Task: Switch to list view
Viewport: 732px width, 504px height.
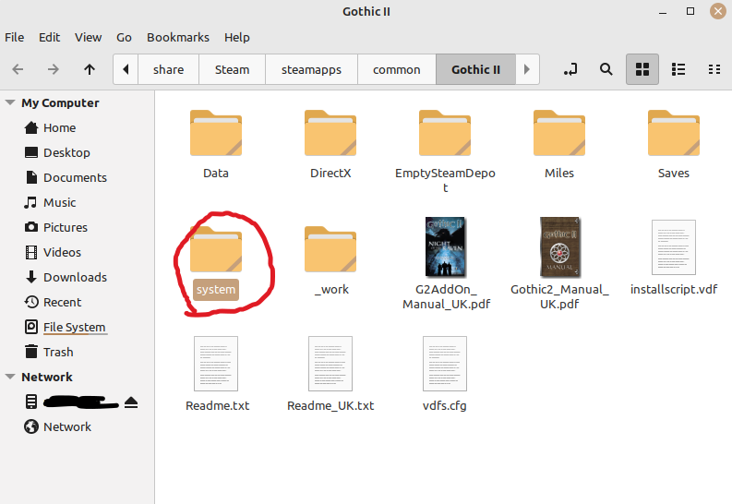Action: pos(678,69)
